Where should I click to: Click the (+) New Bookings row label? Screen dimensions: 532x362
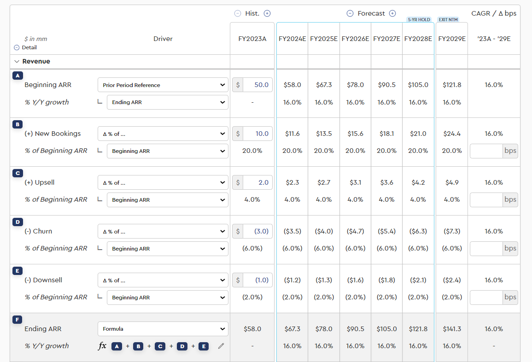tap(53, 134)
